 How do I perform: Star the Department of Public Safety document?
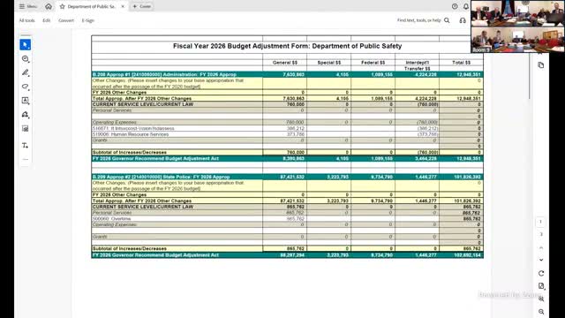[x=63, y=6]
